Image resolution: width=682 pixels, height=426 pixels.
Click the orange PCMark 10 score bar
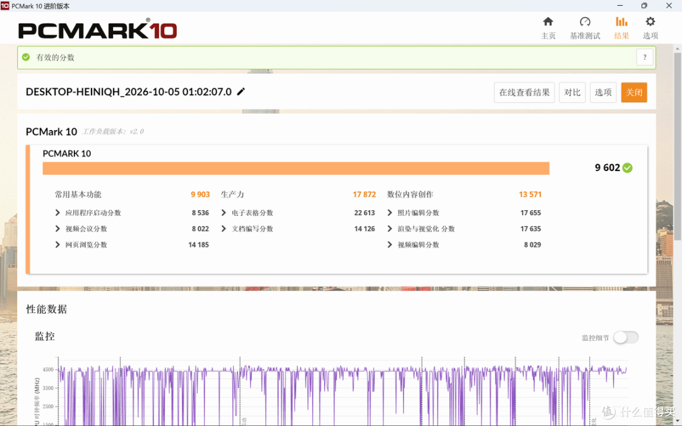(x=296, y=169)
